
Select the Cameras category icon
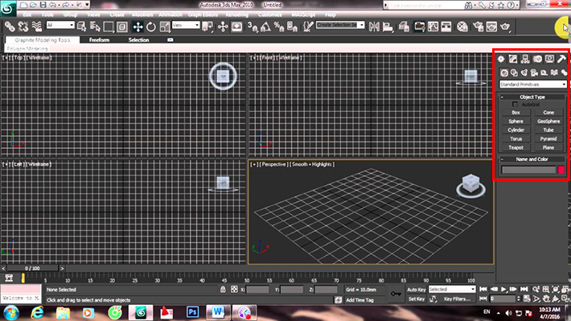click(x=534, y=73)
